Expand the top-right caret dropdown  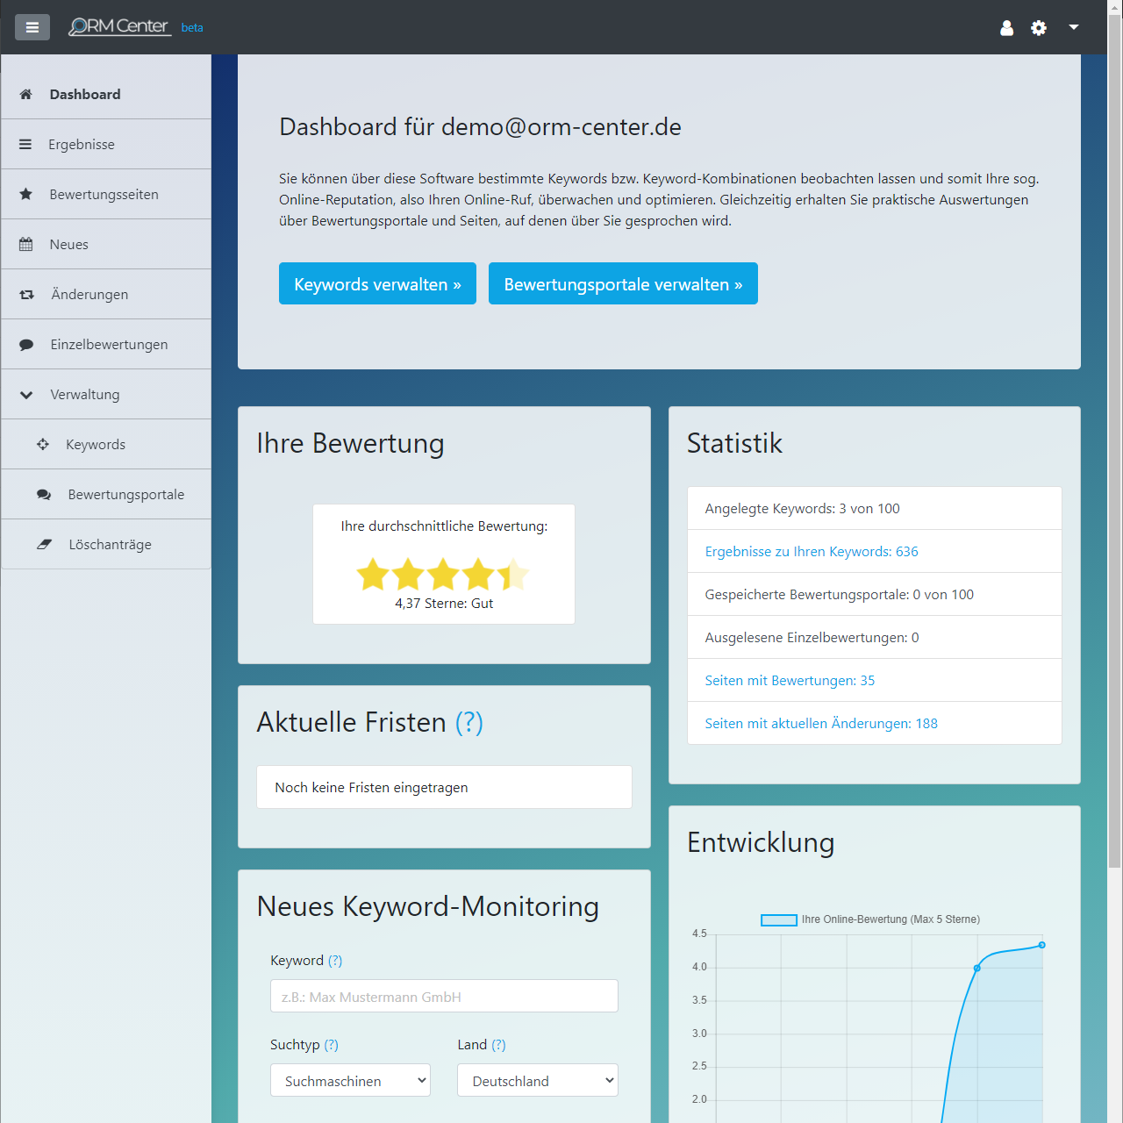click(1073, 27)
